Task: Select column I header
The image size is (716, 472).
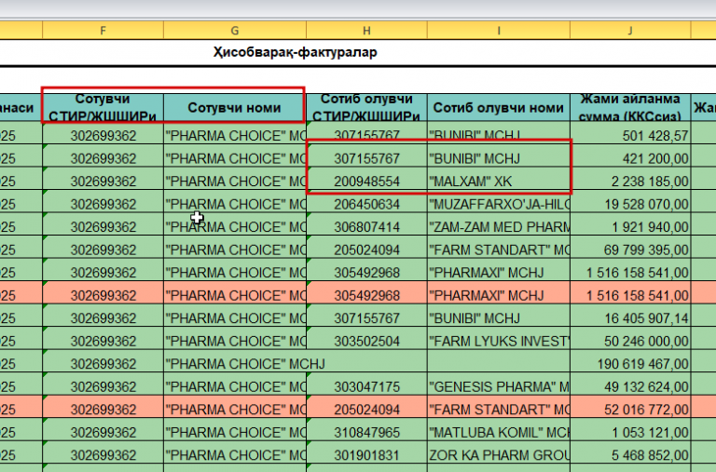Action: tap(499, 31)
